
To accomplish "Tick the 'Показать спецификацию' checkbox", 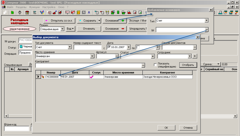I will [155, 65].
